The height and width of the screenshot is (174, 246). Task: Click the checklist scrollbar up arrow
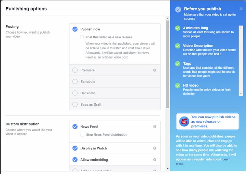[241, 28]
